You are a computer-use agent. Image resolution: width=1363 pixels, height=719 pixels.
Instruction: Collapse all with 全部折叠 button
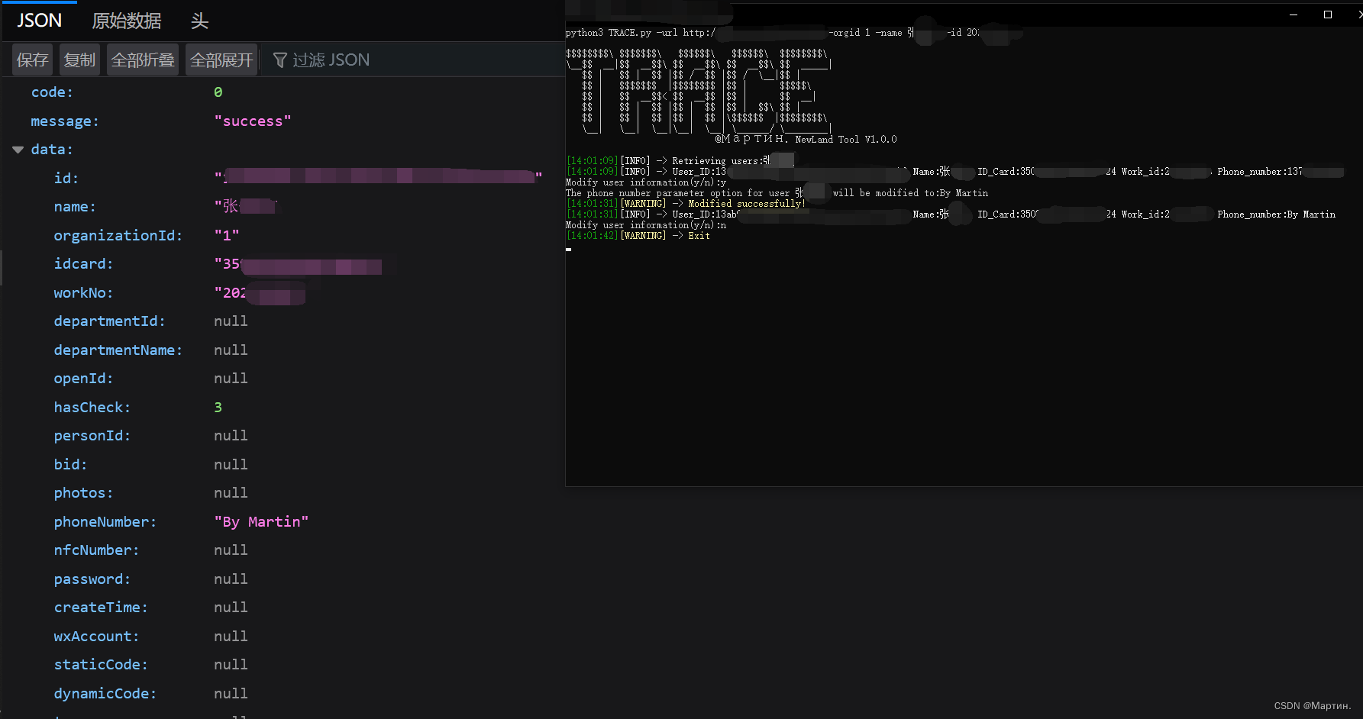[x=143, y=60]
